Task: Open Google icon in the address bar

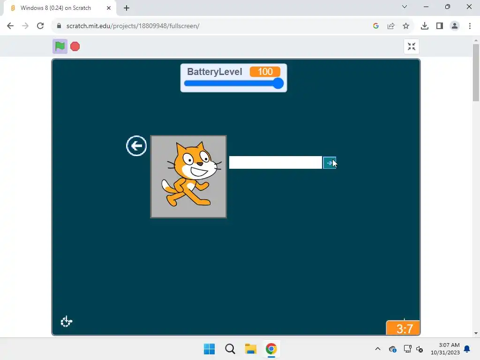Action: (x=376, y=26)
